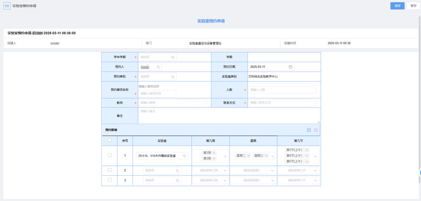
Task: Remove the 第3周 tag
Action: (x=214, y=158)
